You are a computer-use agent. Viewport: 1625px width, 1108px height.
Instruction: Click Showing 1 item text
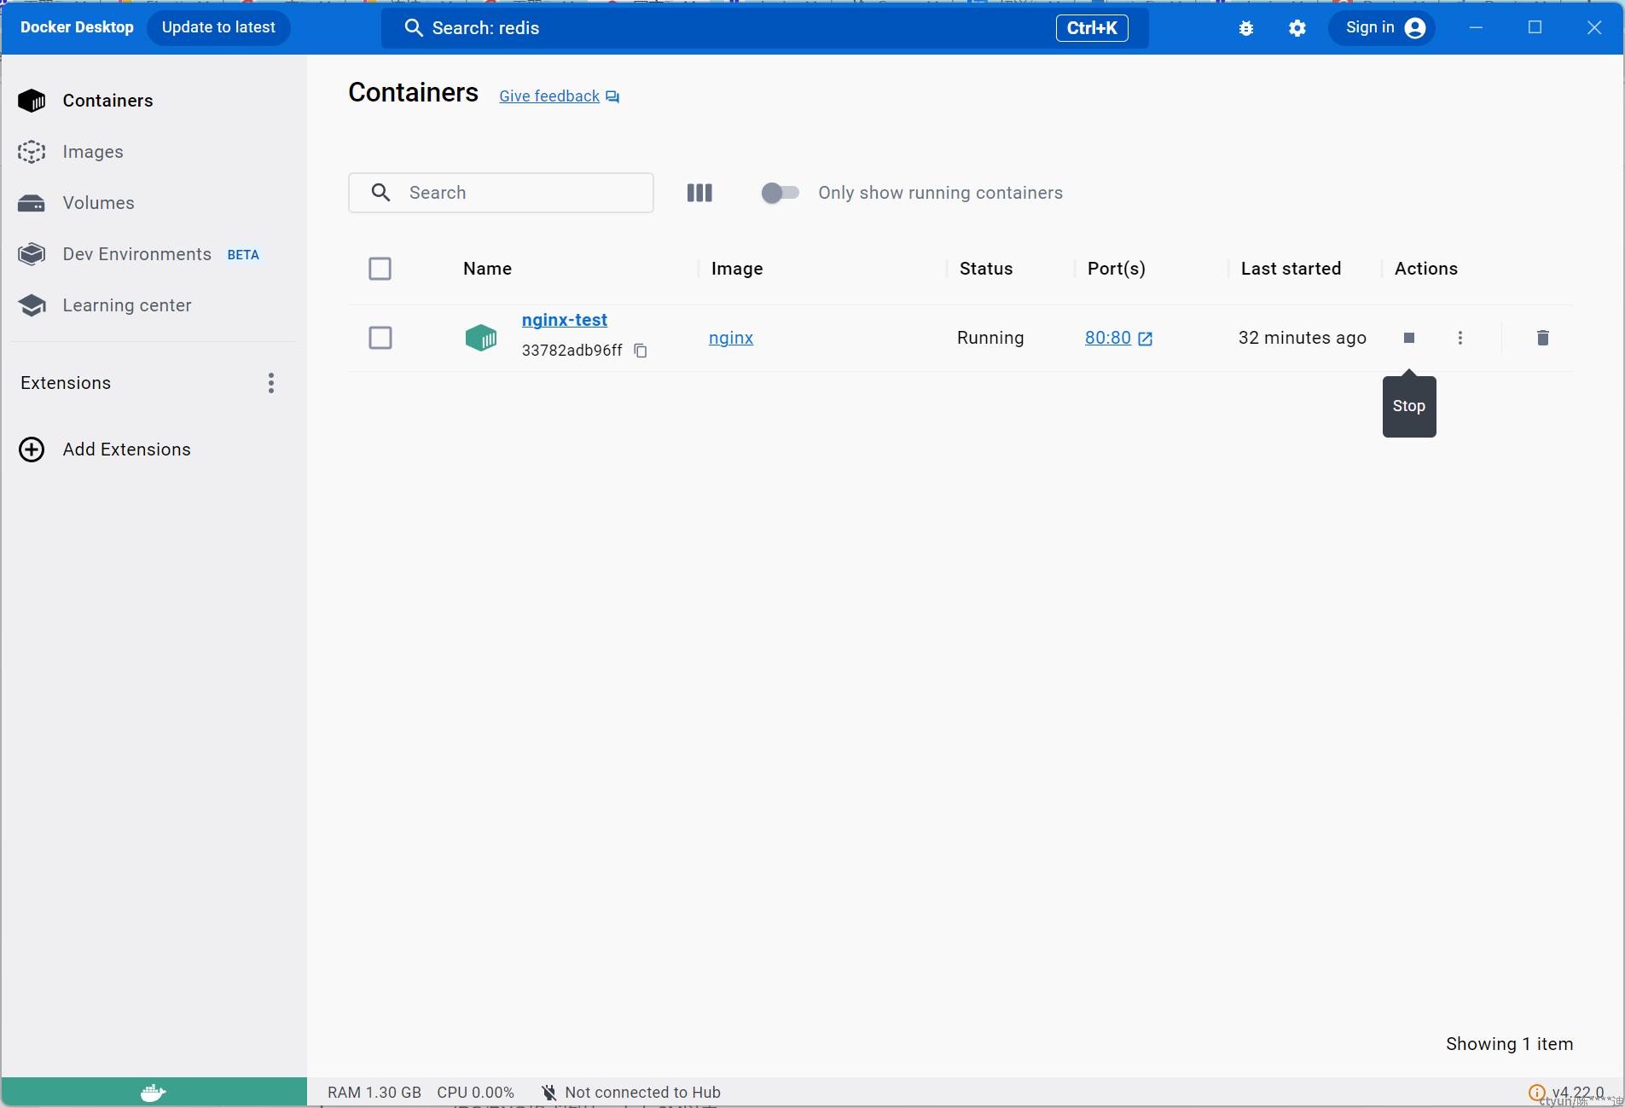[x=1509, y=1044]
